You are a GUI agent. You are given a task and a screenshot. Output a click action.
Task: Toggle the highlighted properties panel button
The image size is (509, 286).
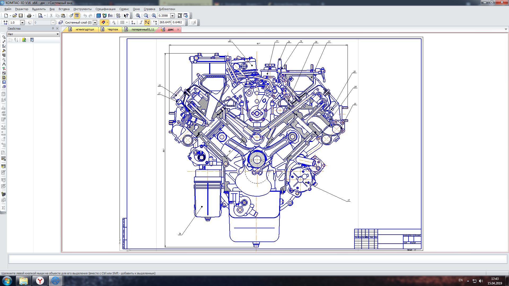[x=77, y=16]
